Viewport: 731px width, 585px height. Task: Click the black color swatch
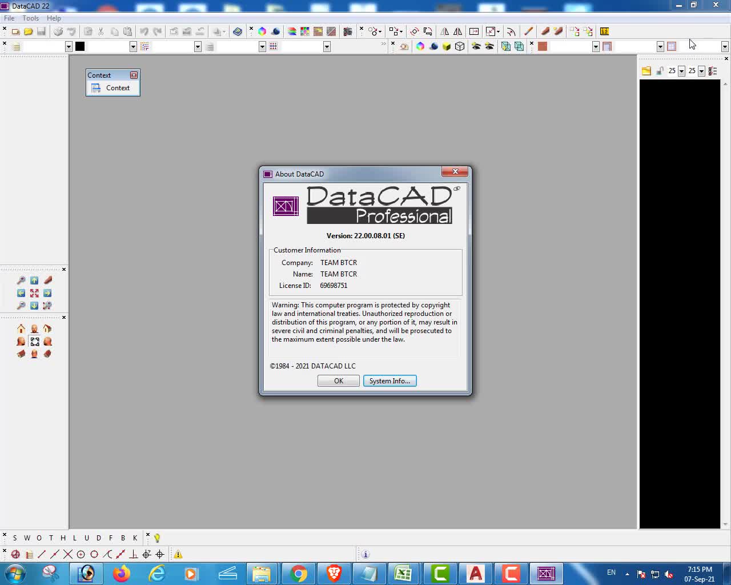pos(80,47)
